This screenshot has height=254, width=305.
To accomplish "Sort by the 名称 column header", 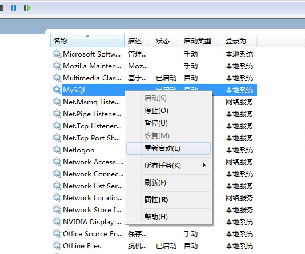I will (x=87, y=41).
